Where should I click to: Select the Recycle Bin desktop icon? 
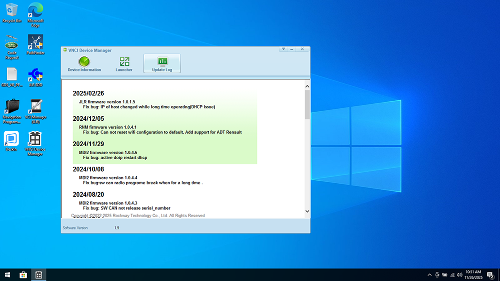[x=12, y=12]
